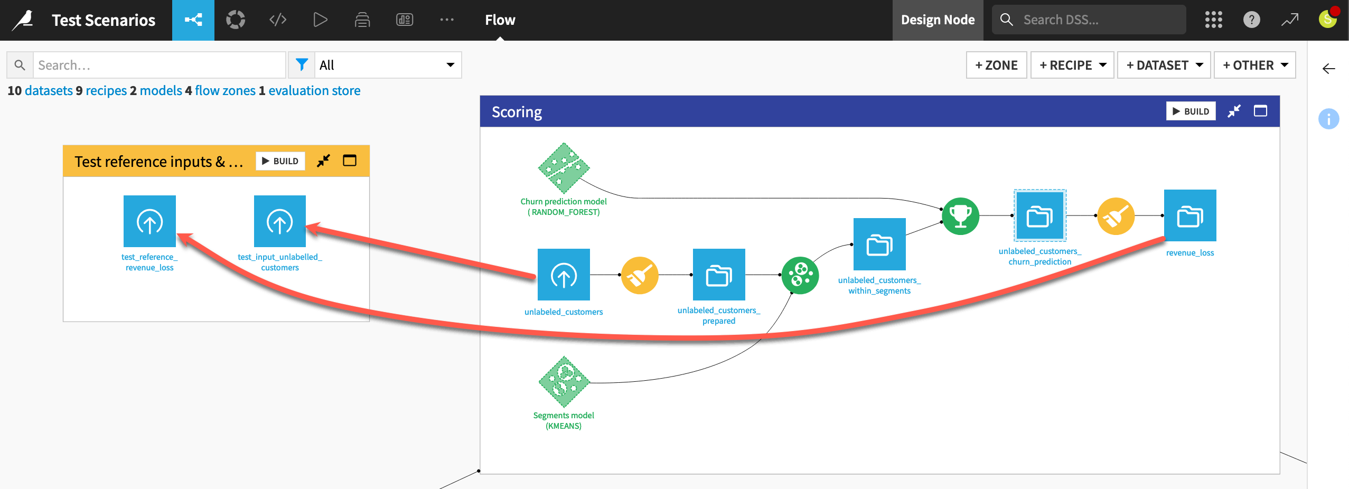
Task: Open the Jobs play icon menu
Action: point(320,20)
